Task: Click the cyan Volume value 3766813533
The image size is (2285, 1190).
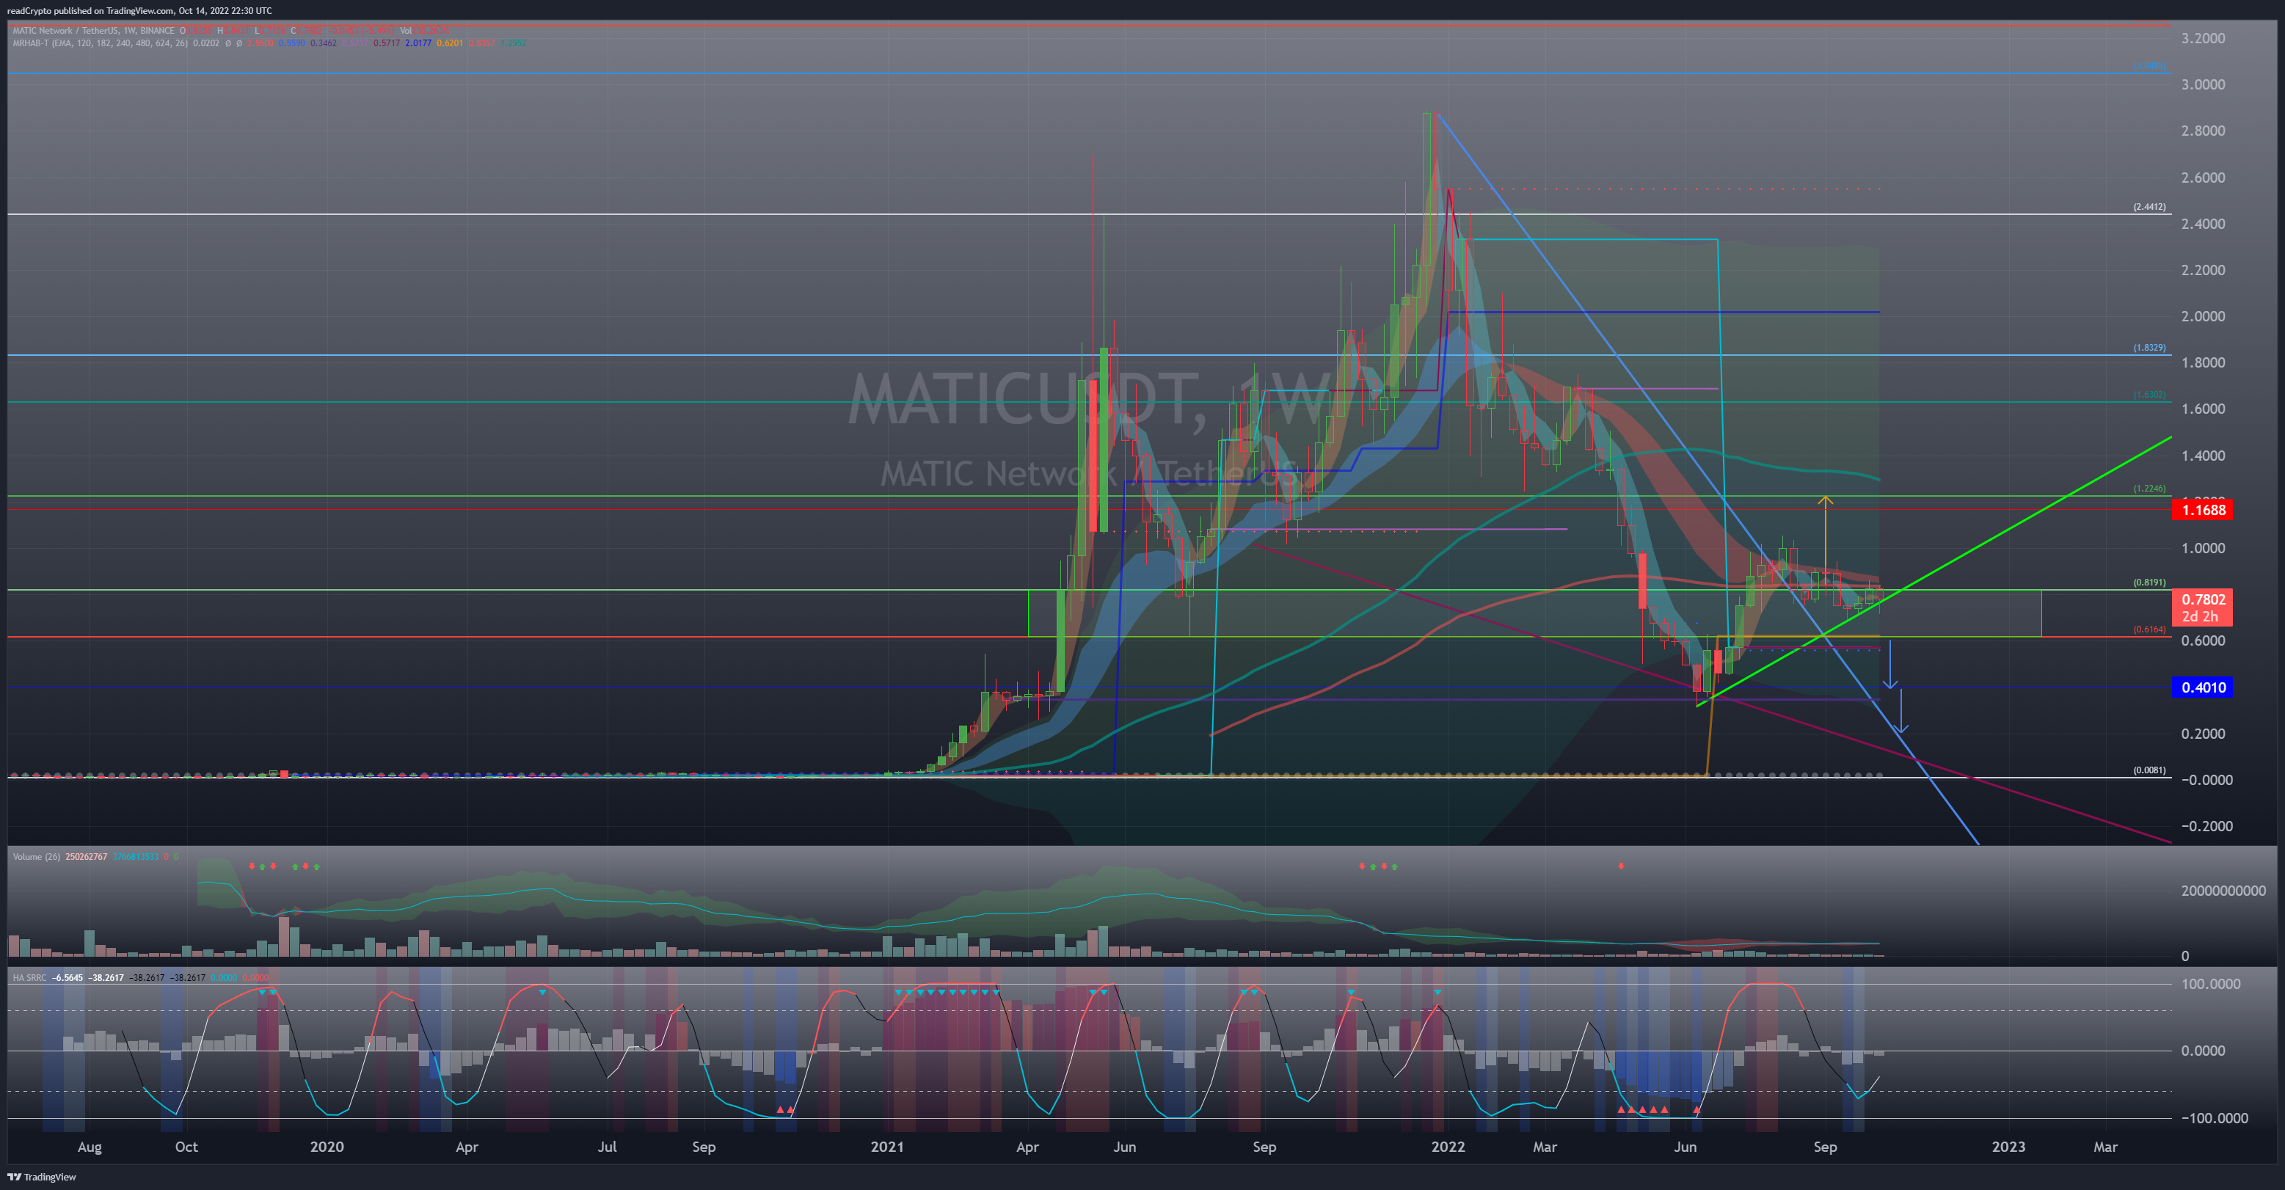Action: pos(135,857)
